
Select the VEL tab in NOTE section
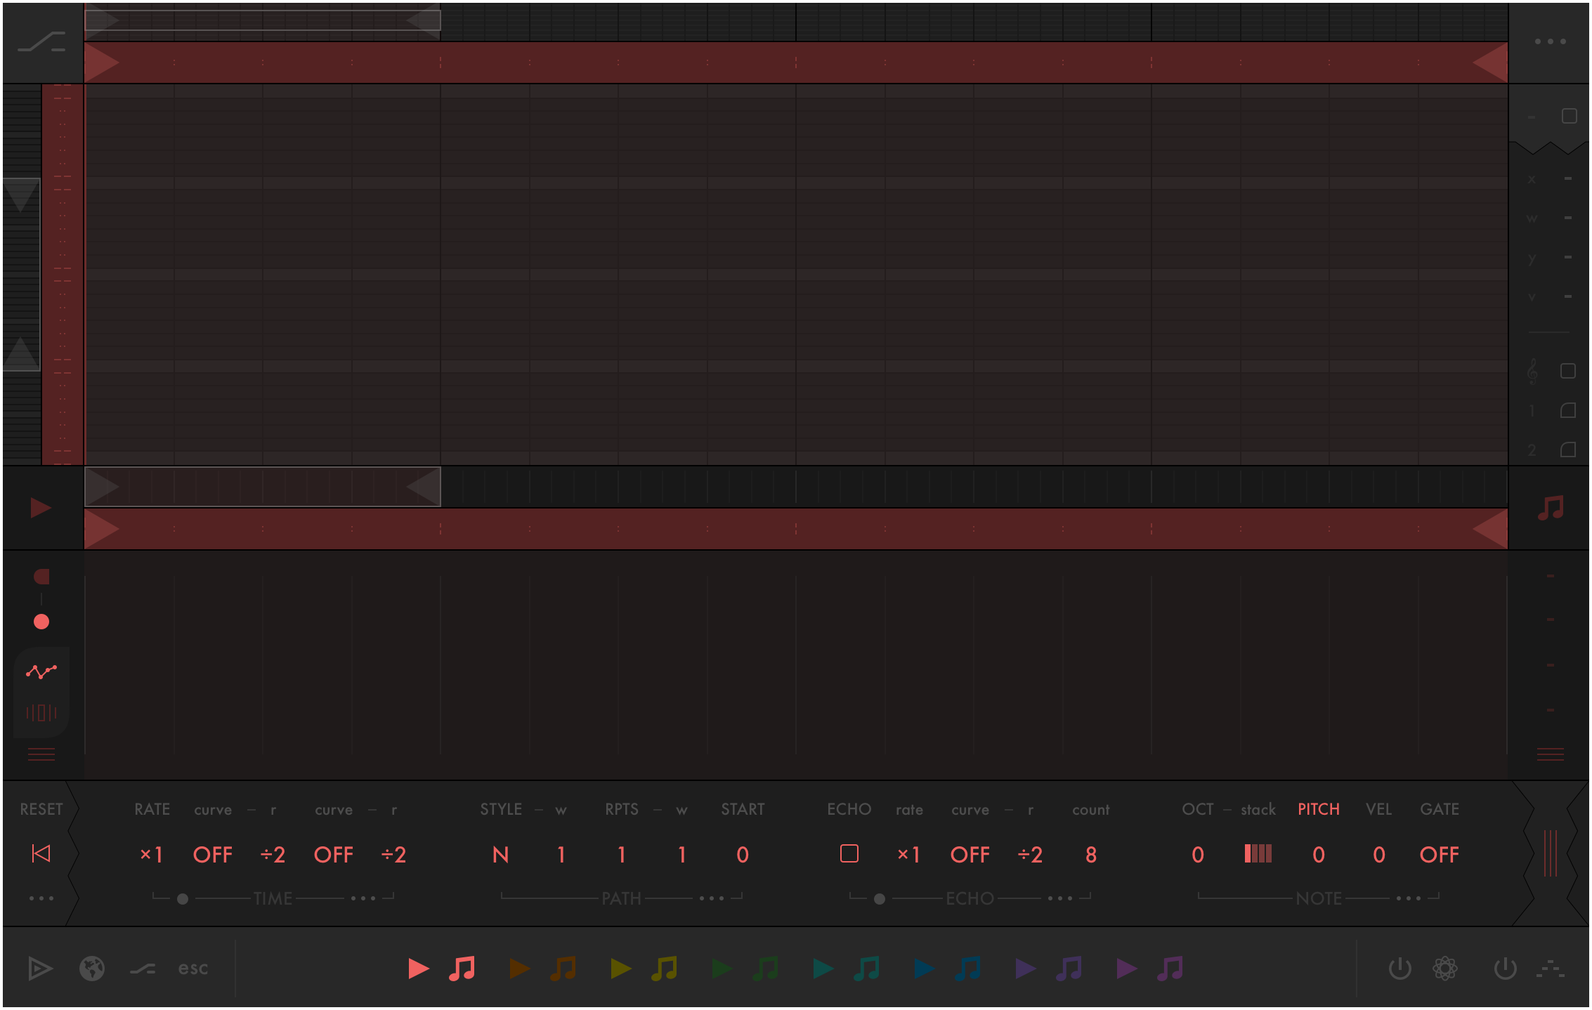click(1378, 809)
